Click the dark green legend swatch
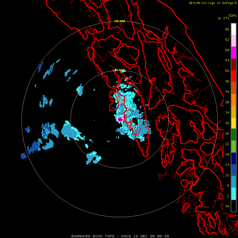This screenshot has height=238, width=238. (x=234, y=135)
